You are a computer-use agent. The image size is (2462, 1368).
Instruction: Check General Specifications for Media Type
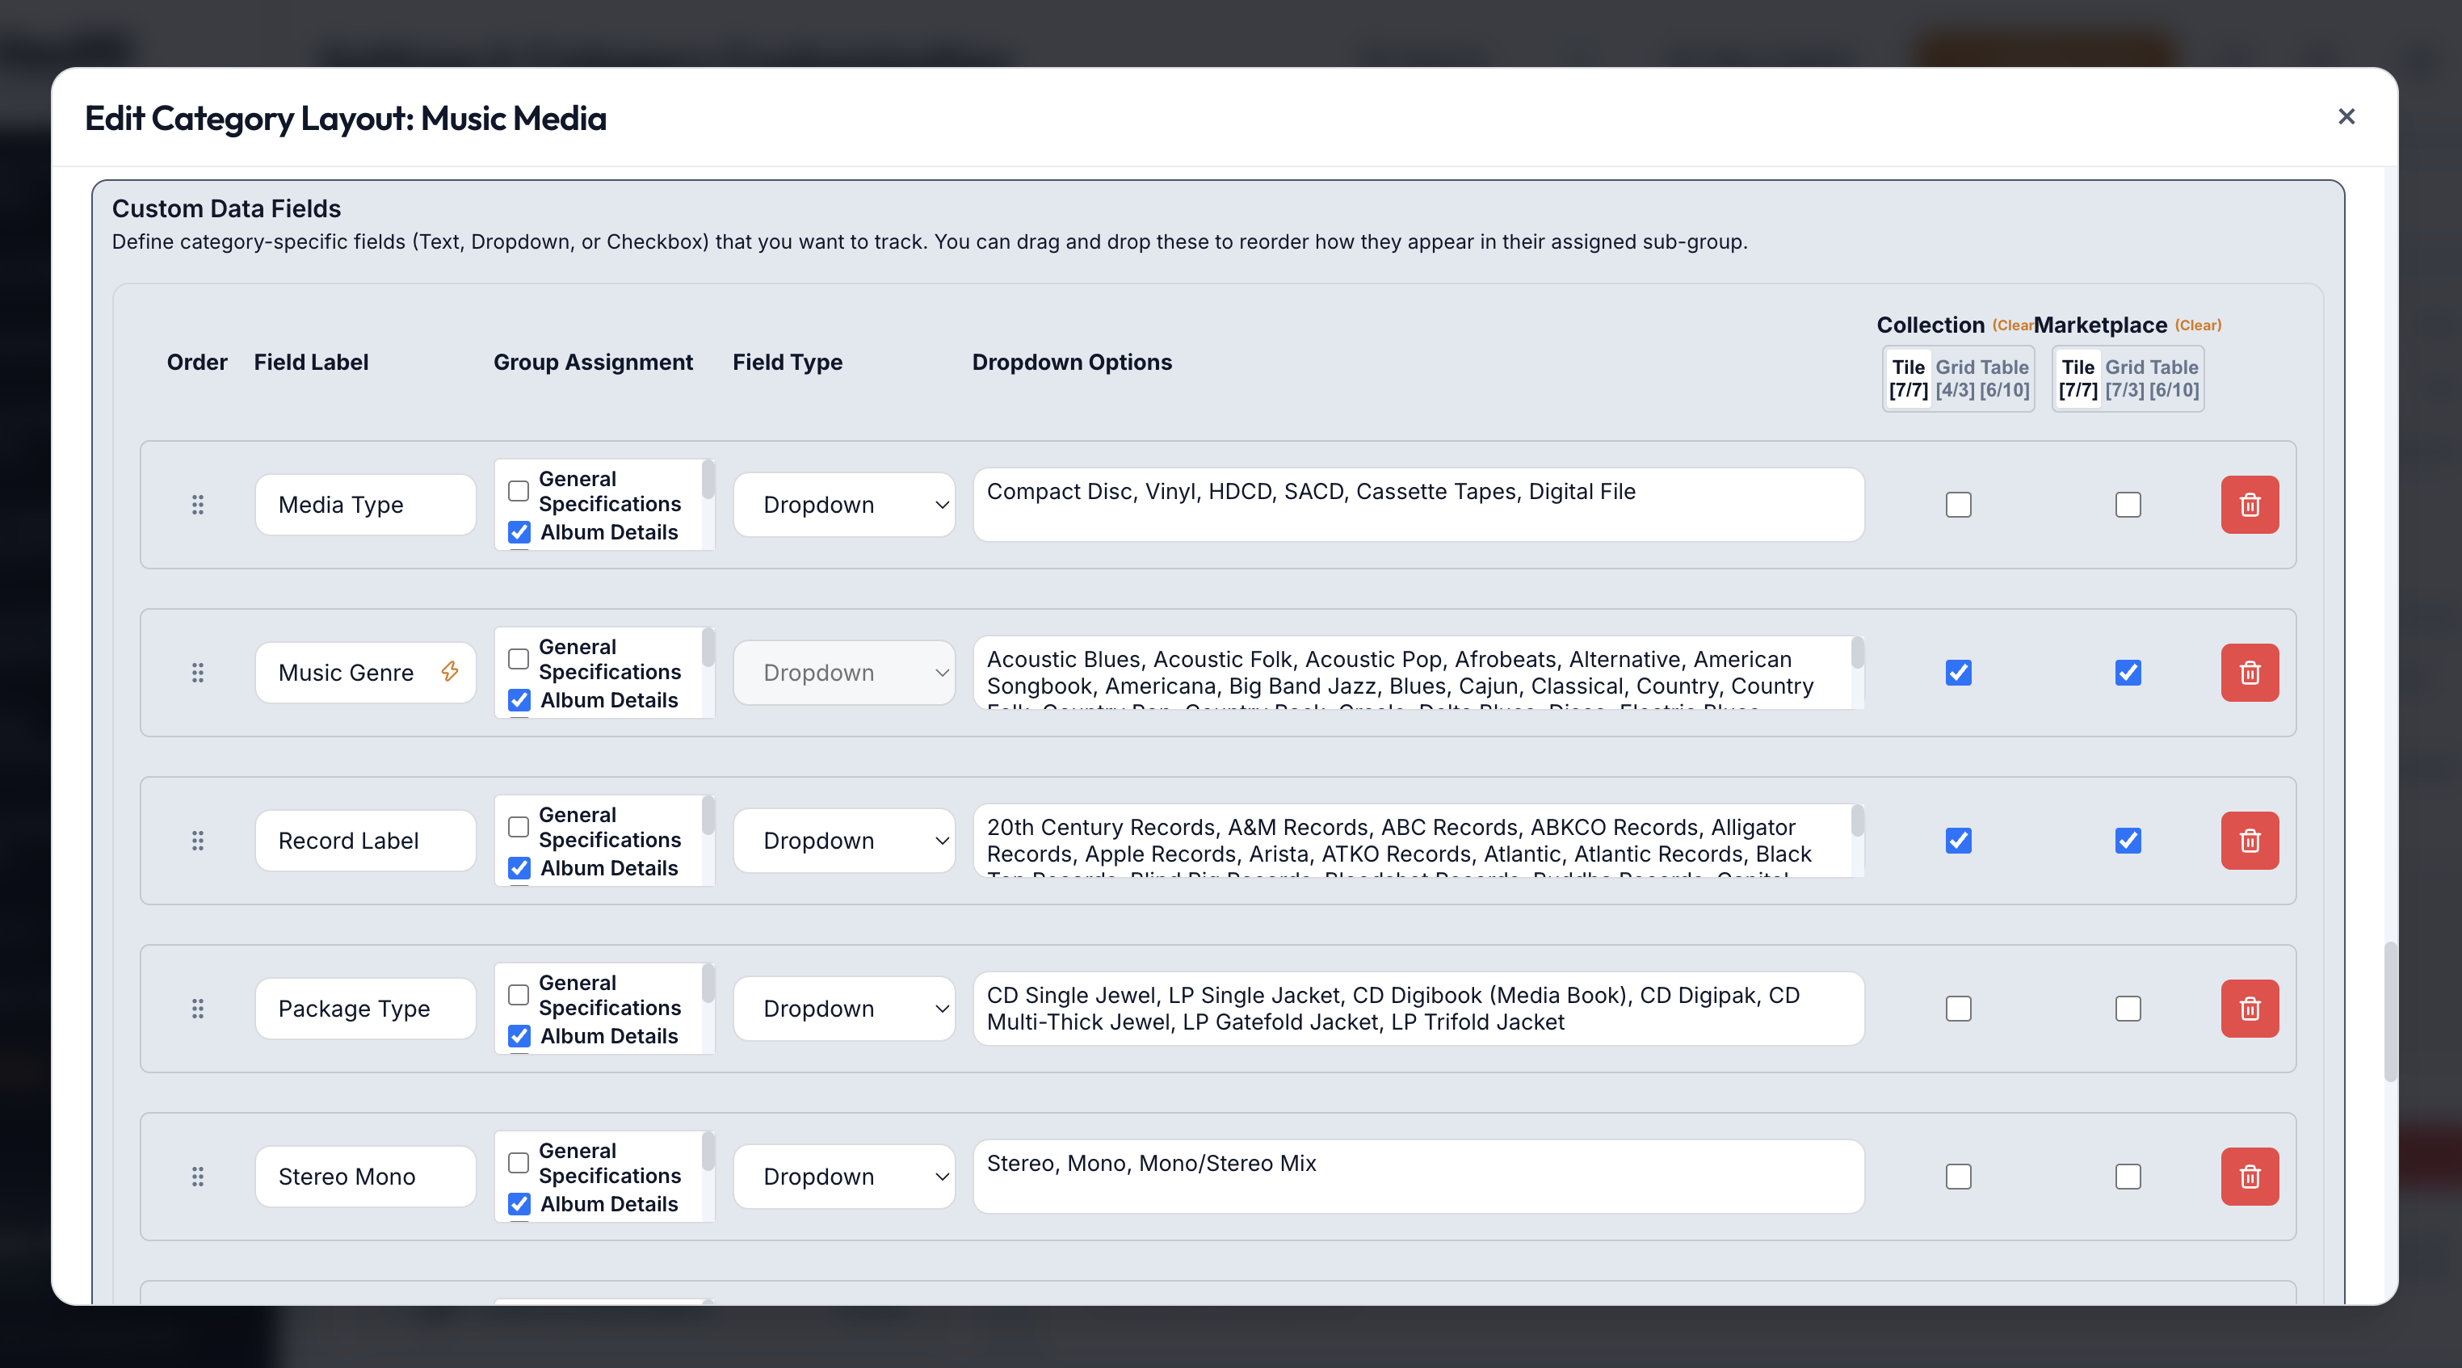[x=518, y=491]
